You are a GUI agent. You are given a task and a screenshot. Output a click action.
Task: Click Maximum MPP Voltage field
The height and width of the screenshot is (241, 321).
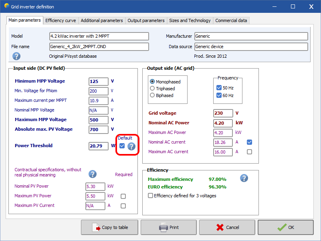[99, 120]
